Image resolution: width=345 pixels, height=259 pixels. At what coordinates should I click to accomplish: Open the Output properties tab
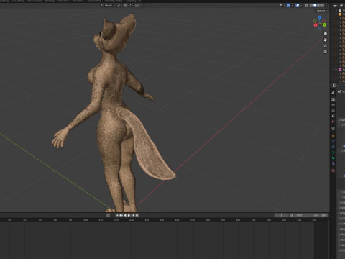click(333, 105)
